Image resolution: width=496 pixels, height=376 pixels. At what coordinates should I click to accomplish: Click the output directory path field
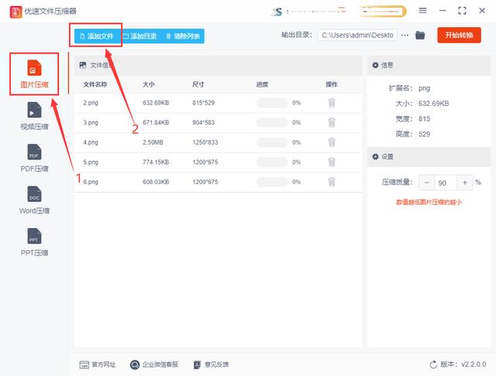[x=357, y=35]
